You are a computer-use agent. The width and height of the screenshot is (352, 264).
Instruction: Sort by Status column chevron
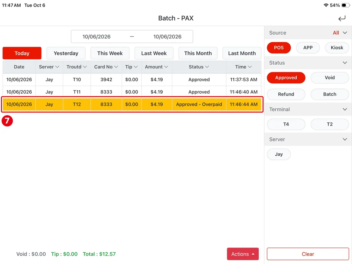pyautogui.click(x=207, y=67)
